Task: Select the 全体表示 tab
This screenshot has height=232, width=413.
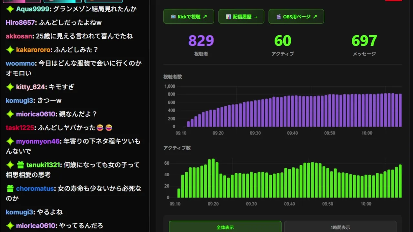Action: click(x=225, y=227)
